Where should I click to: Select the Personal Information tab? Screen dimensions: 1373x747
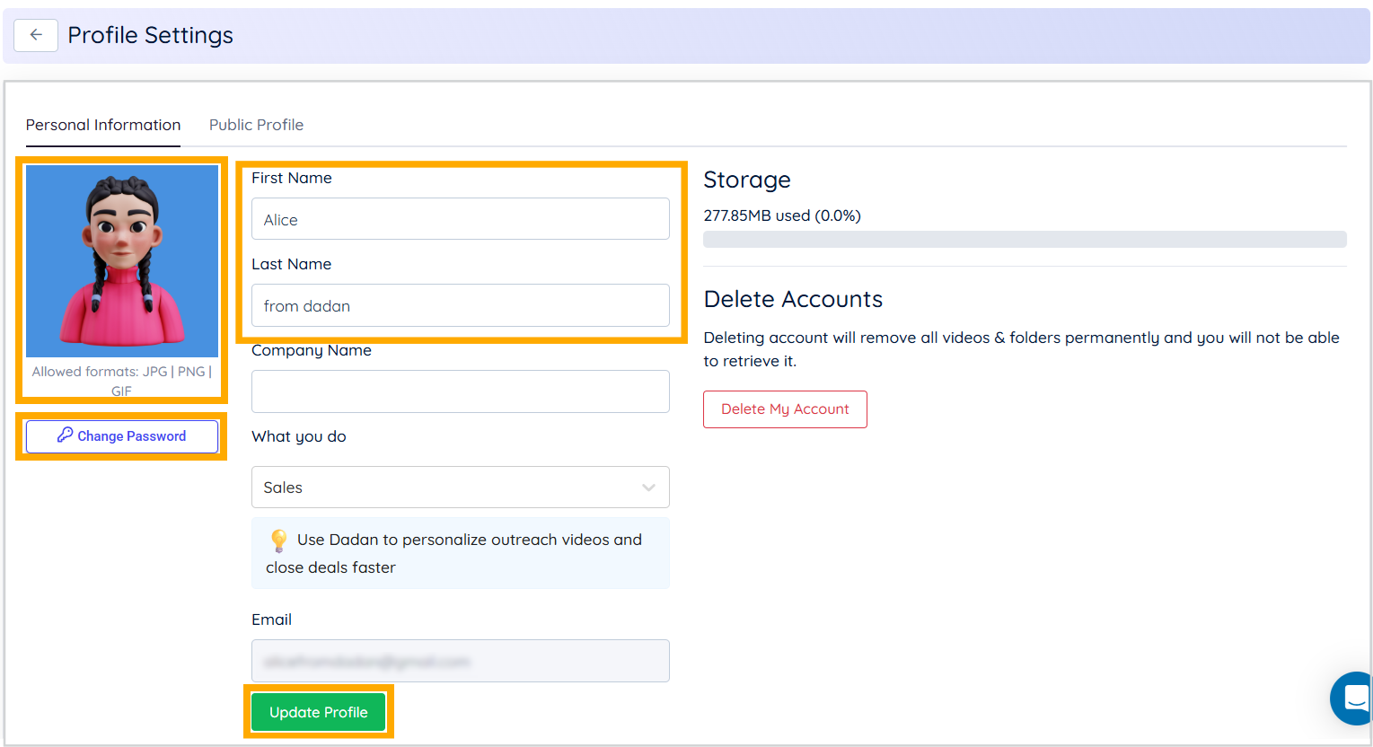102,124
